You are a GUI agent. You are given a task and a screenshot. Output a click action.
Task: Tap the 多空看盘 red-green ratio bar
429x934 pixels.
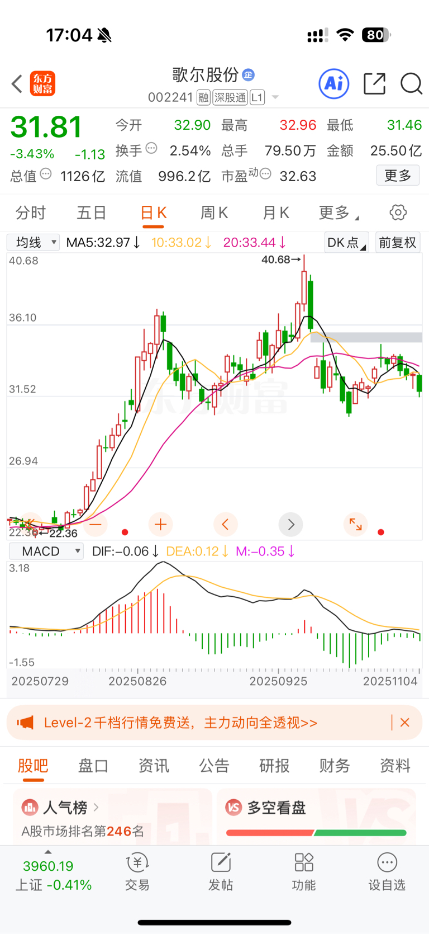(x=316, y=833)
